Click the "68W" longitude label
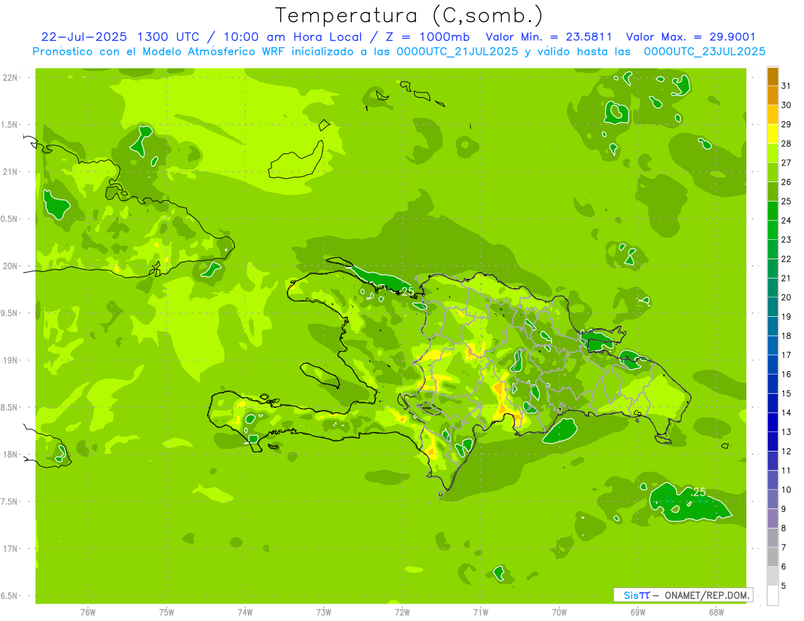The image size is (804, 621). pyautogui.click(x=716, y=612)
